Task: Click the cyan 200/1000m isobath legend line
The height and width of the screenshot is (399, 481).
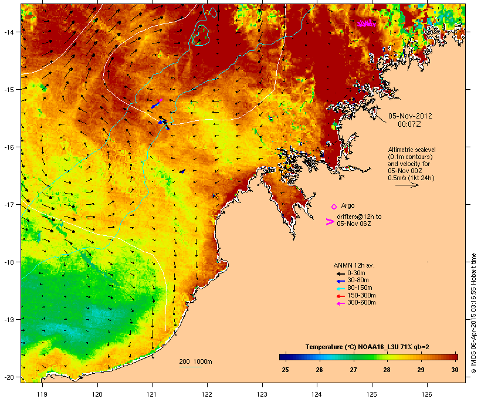Action: (191, 367)
